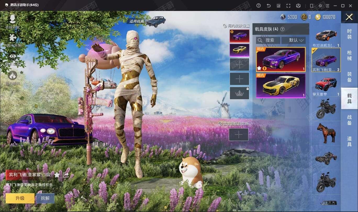Select the 擎天重拳 pickup truck entry
The height and width of the screenshot is (212, 358).
click(326, 84)
